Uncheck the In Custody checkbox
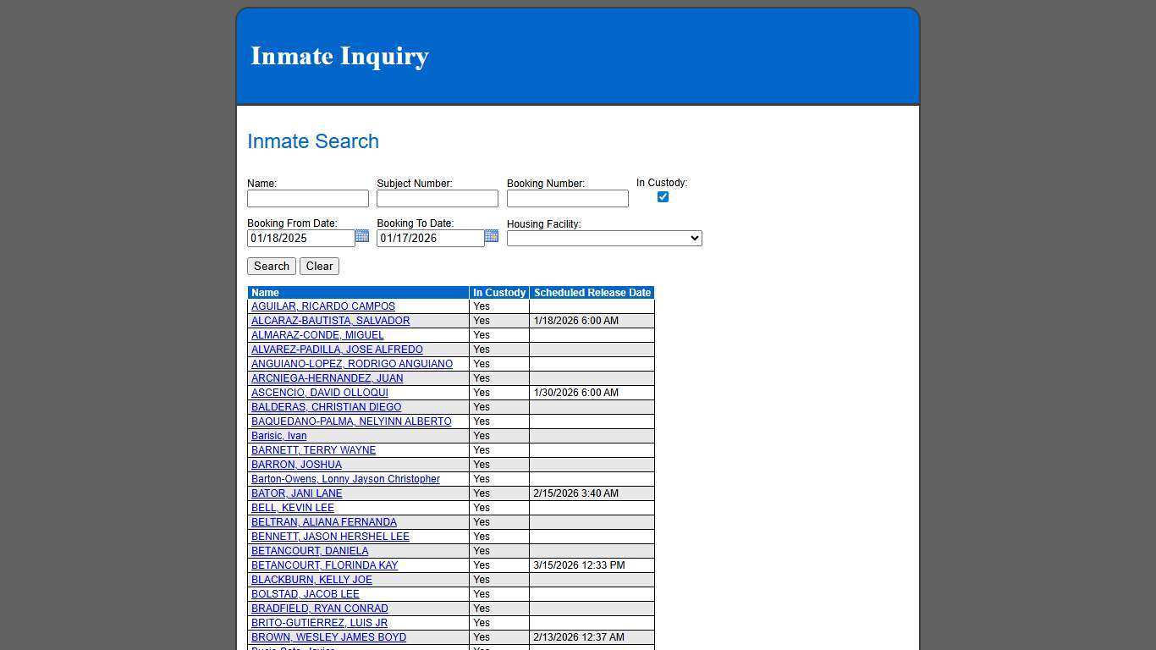This screenshot has width=1156, height=650. [x=663, y=196]
